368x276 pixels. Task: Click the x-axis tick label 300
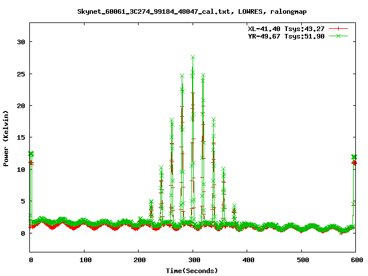tap(194, 260)
